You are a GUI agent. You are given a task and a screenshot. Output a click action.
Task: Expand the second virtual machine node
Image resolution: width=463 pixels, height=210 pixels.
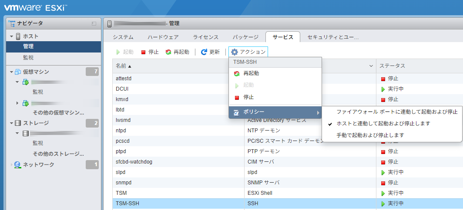tap(17, 103)
